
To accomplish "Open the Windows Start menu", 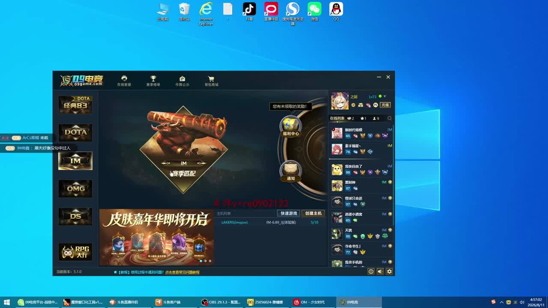I will [x=7, y=302].
